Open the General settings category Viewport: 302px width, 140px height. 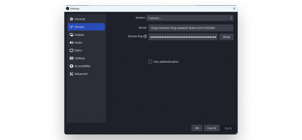pos(86,19)
